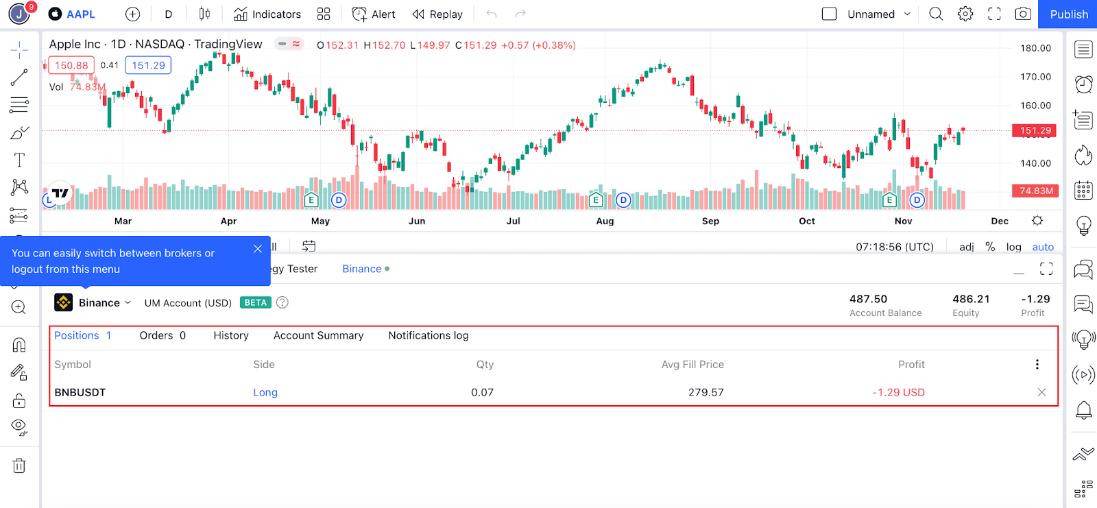
Task: Open the economic calendar panel
Action: coord(1083,191)
